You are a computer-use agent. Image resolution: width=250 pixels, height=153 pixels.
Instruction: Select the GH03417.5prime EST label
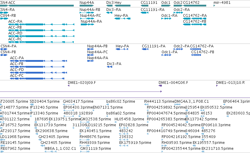78,102
